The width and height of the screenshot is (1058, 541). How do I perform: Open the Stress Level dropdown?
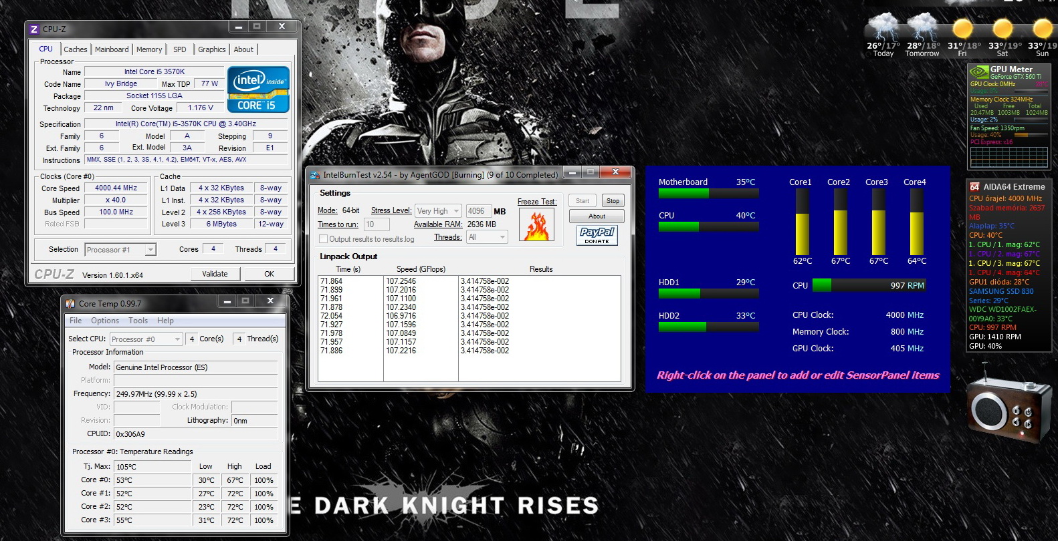(x=438, y=211)
